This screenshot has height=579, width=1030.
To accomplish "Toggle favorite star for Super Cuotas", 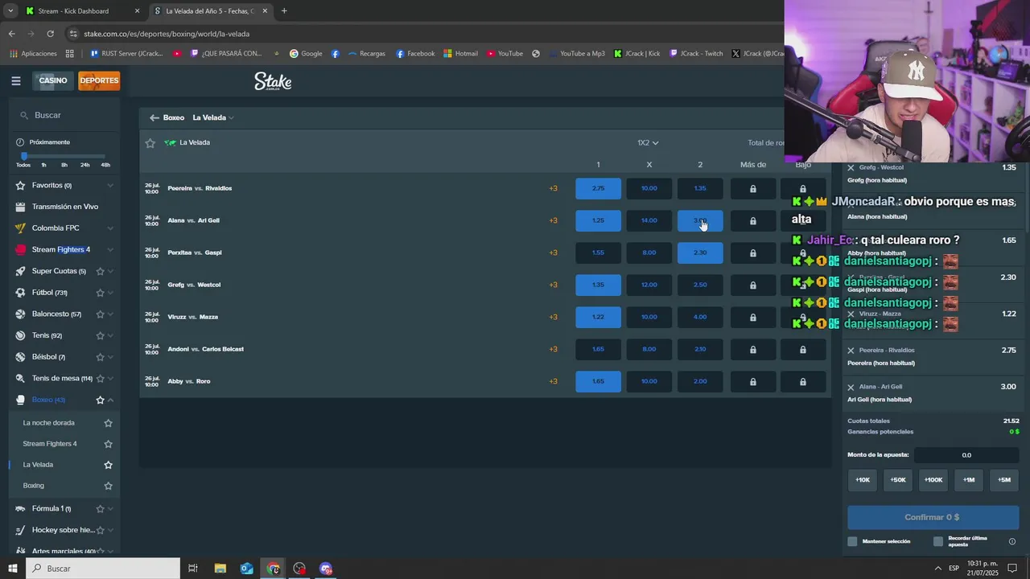I will 100,271.
